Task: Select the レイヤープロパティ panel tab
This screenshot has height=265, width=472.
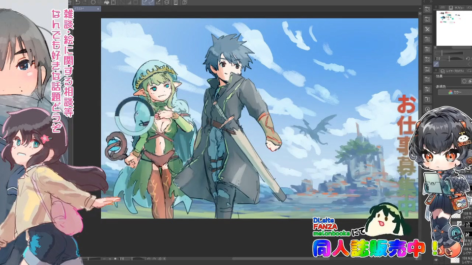Action: click(453, 71)
